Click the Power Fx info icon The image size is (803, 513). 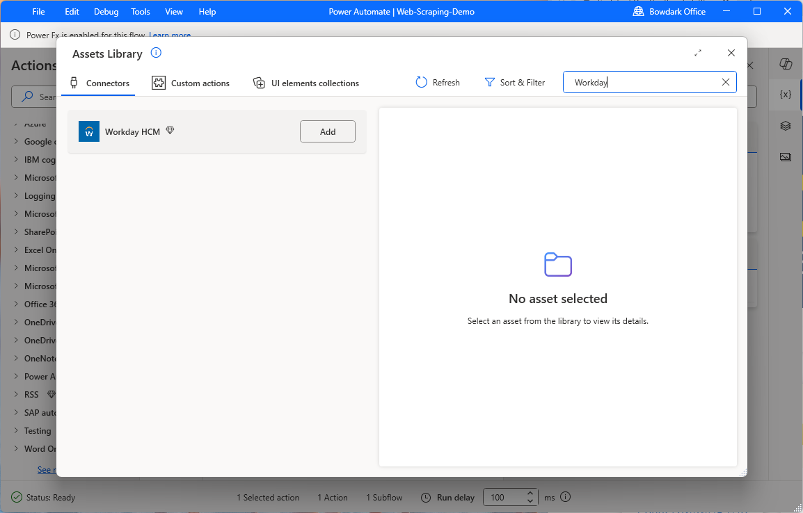point(15,35)
